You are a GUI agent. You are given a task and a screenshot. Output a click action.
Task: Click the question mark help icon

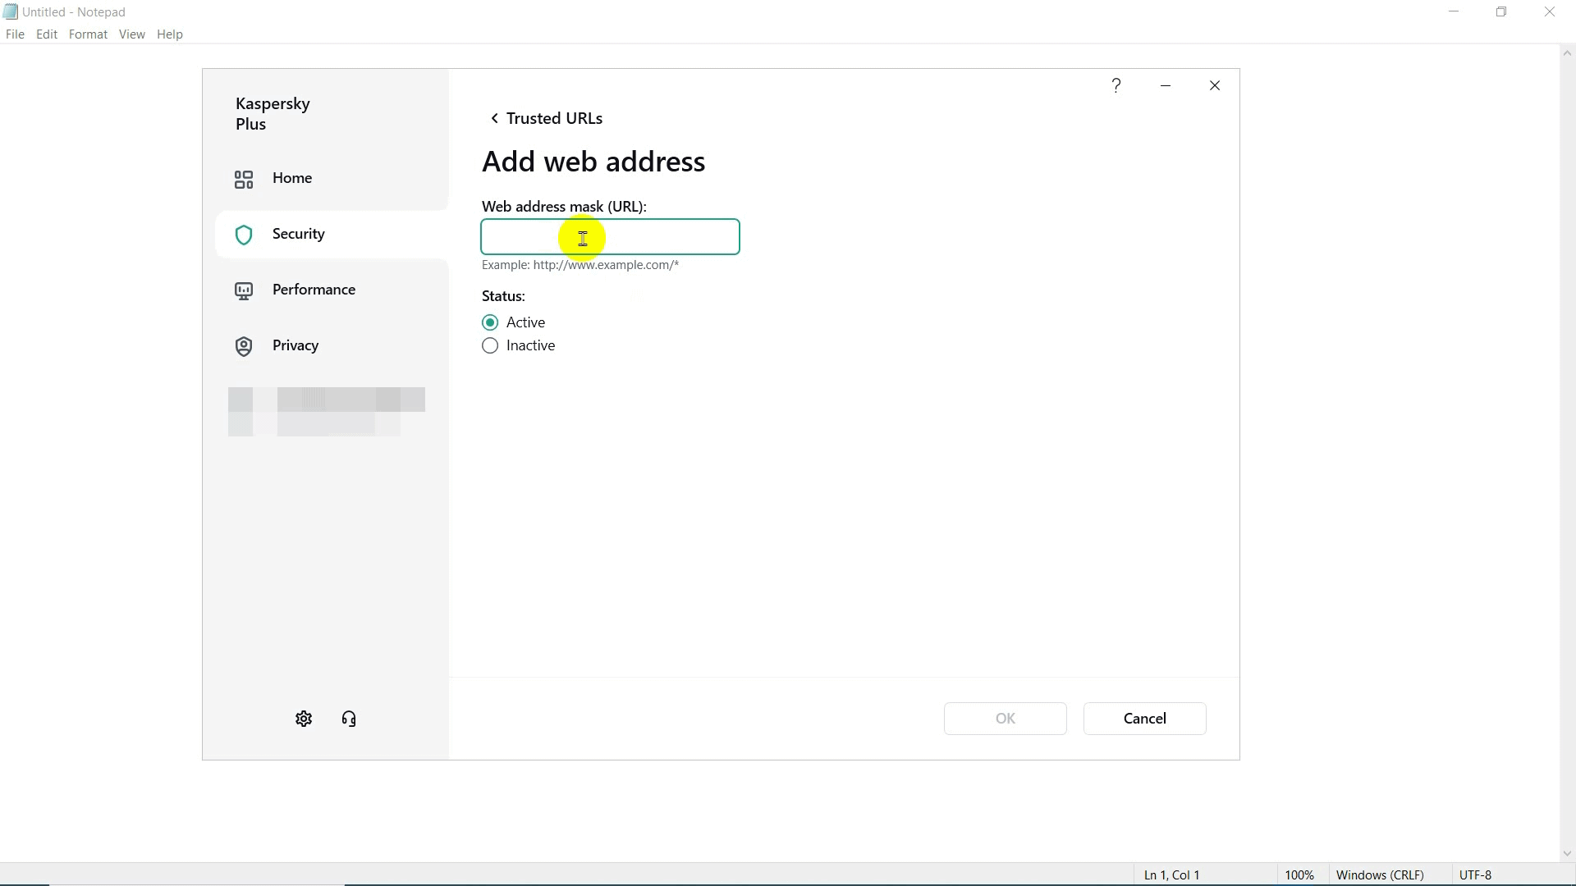pyautogui.click(x=1116, y=86)
